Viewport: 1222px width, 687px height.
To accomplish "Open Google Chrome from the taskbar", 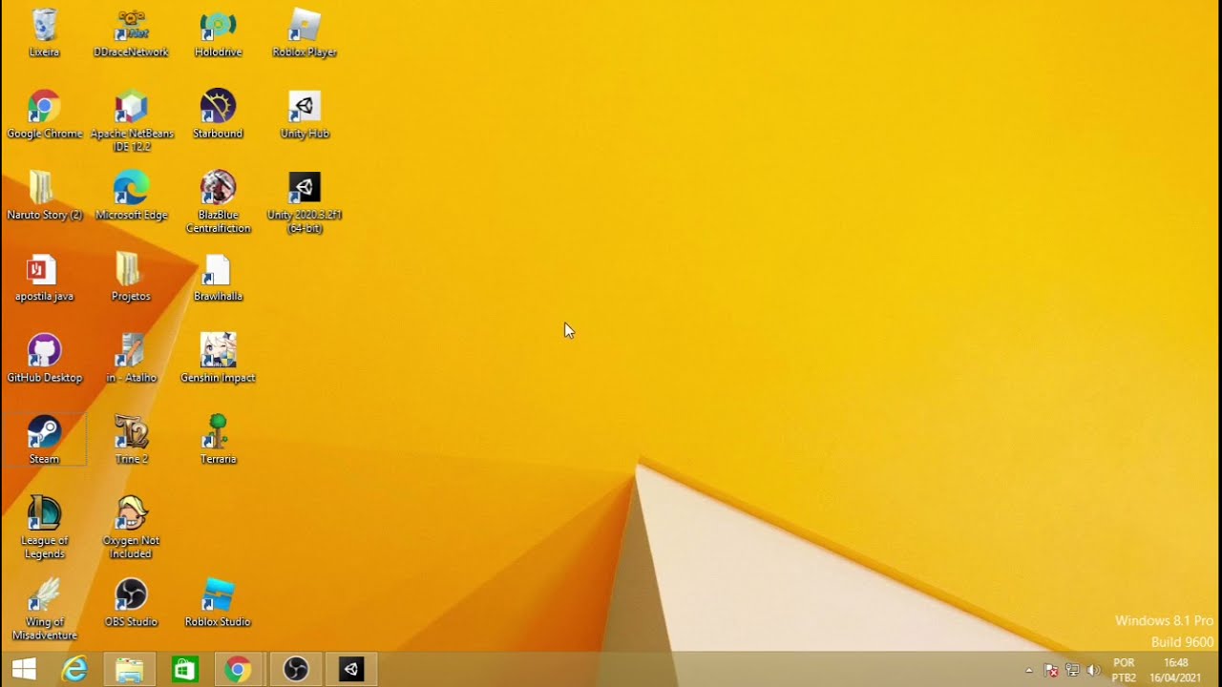I will [239, 670].
